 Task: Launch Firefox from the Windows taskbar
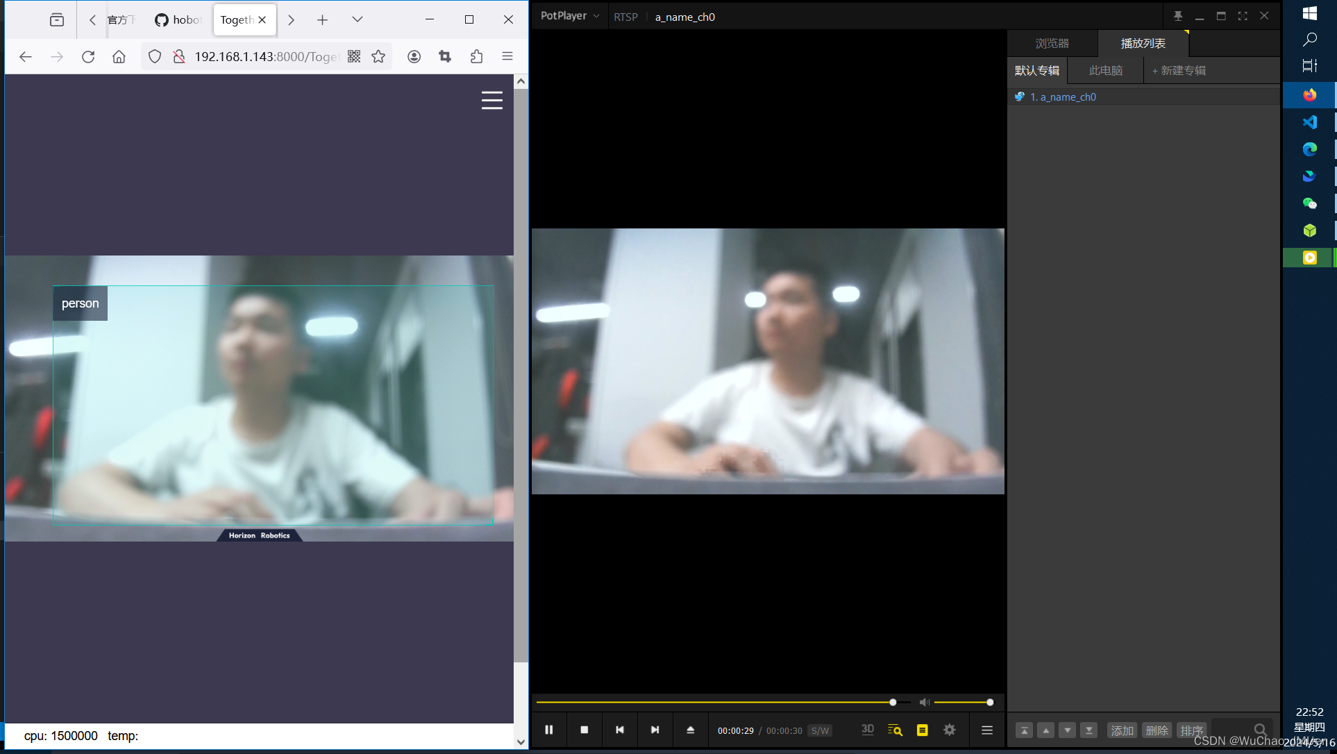[x=1309, y=95]
